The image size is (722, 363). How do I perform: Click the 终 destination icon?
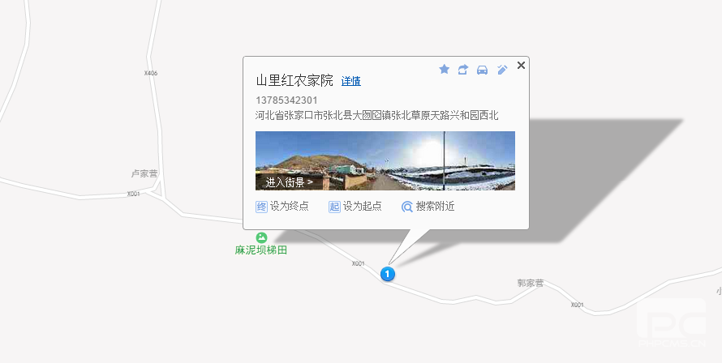[261, 207]
